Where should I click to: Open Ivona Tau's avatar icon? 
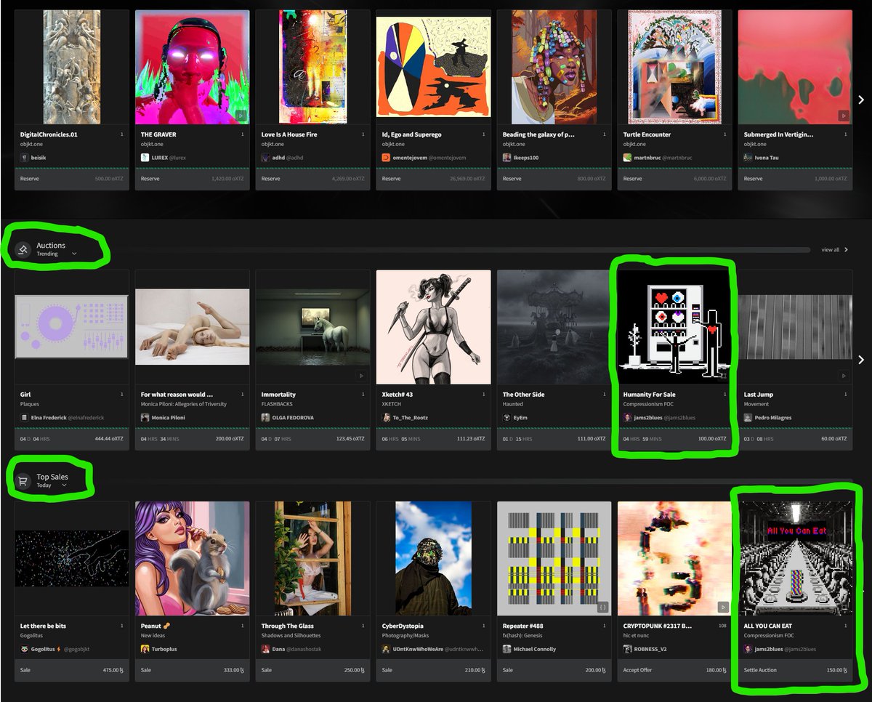tap(748, 157)
